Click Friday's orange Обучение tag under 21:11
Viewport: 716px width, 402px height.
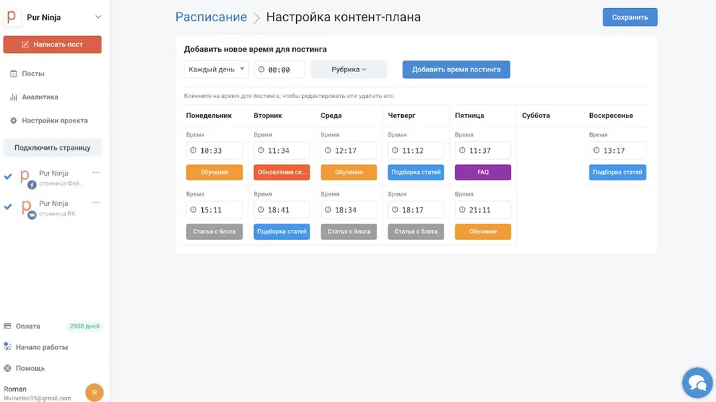pos(483,231)
